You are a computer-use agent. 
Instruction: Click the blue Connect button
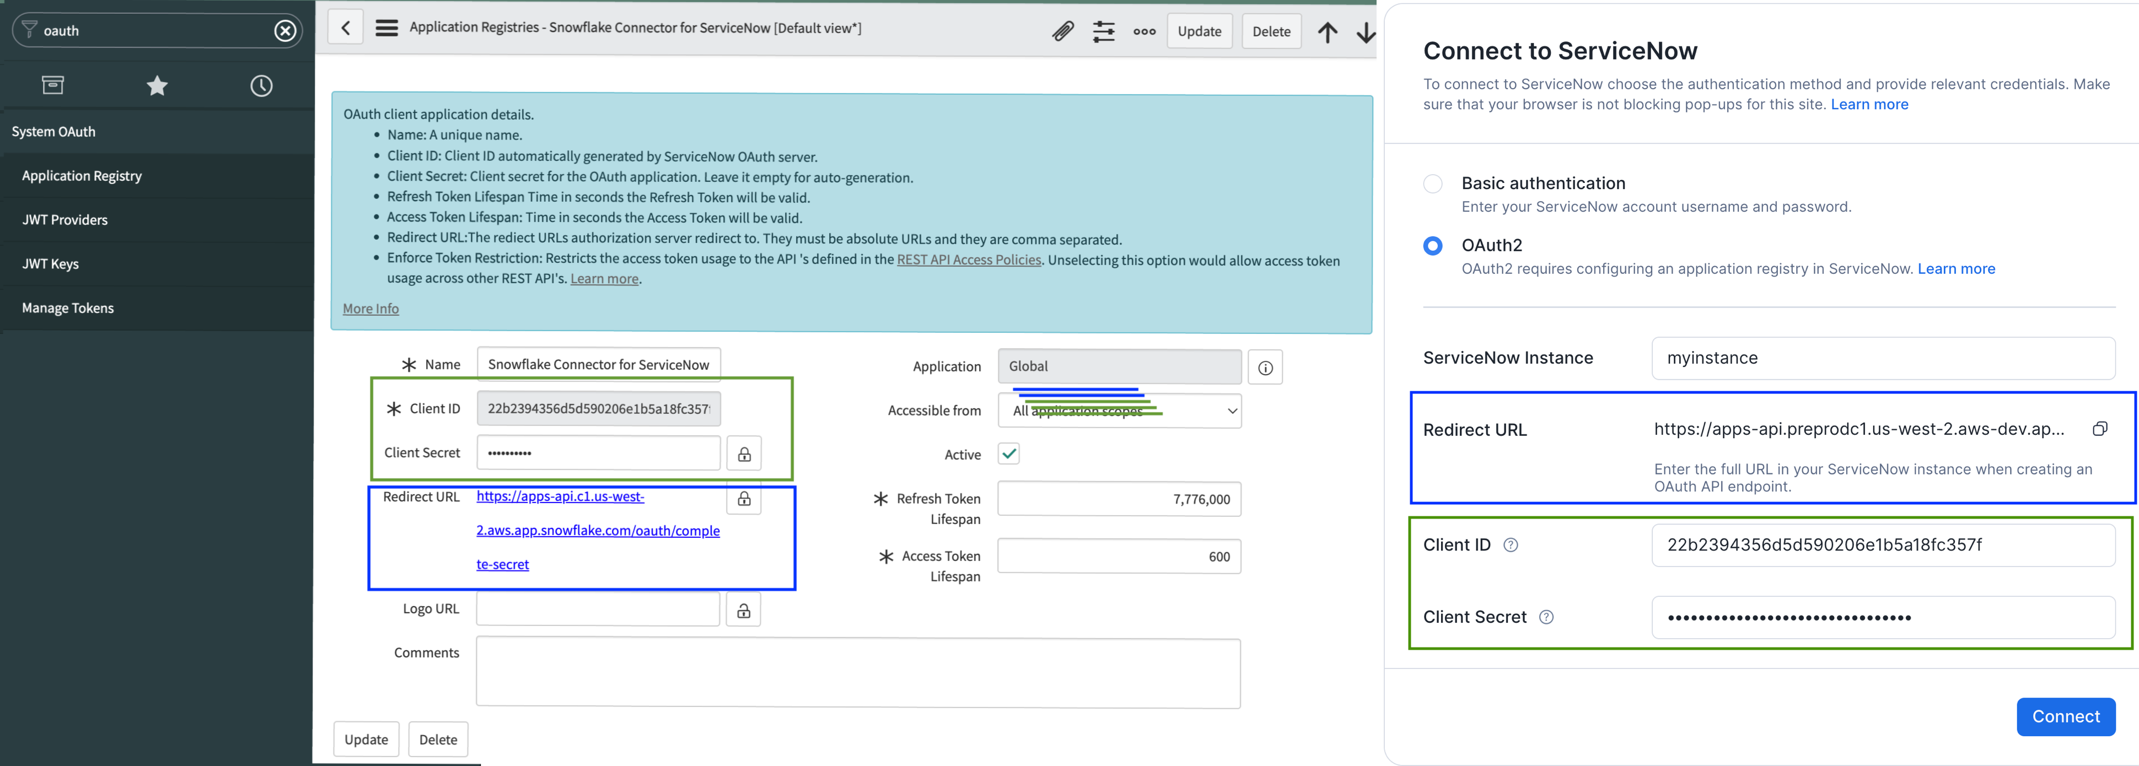click(x=2065, y=716)
